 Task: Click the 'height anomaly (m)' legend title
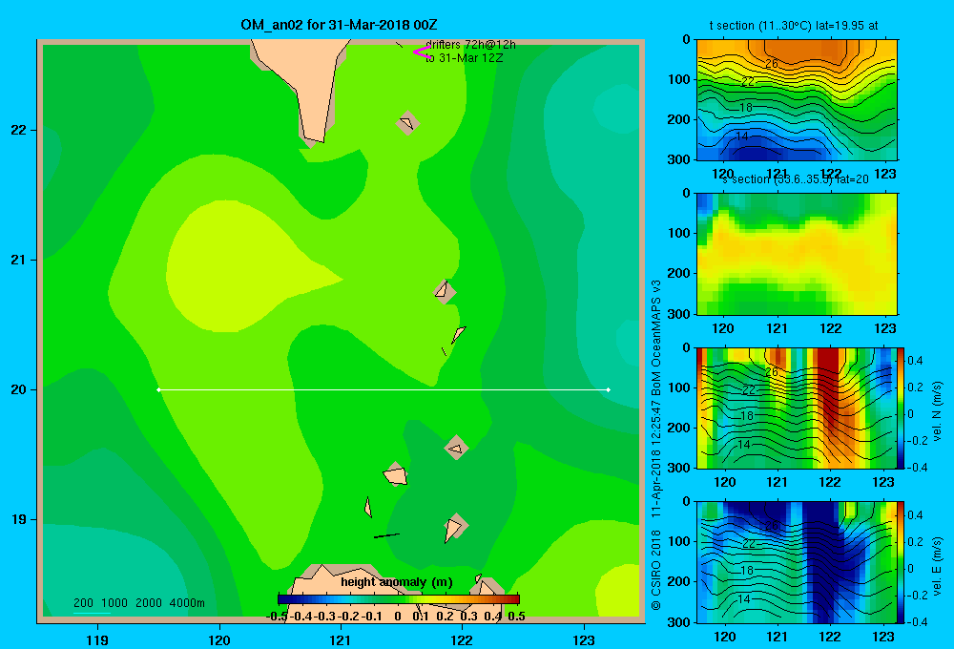(397, 582)
